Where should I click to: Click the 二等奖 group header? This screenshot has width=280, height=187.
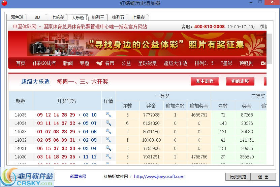coord(258,96)
